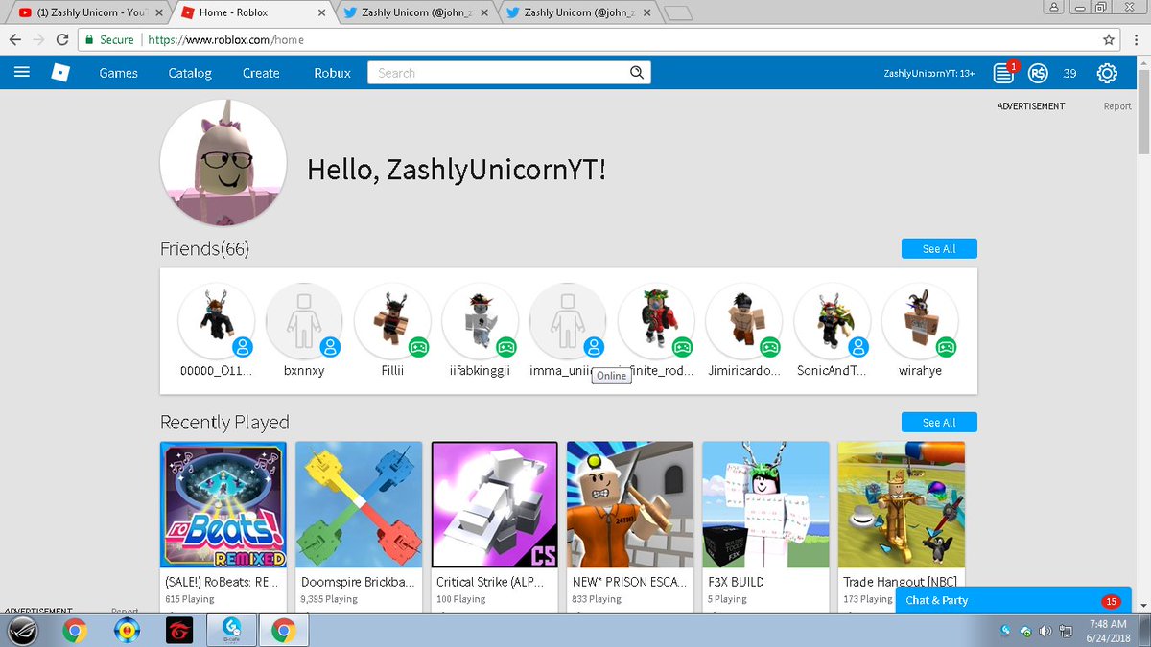
Task: Click the 39 Robux balance
Action: point(1069,74)
